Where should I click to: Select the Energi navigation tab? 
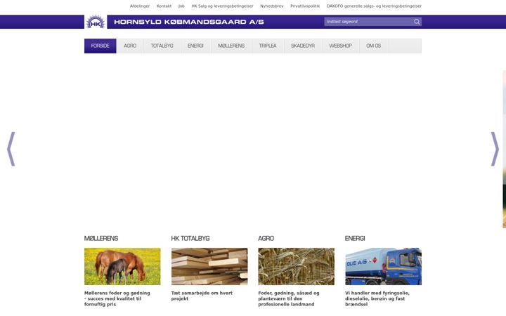tap(195, 46)
